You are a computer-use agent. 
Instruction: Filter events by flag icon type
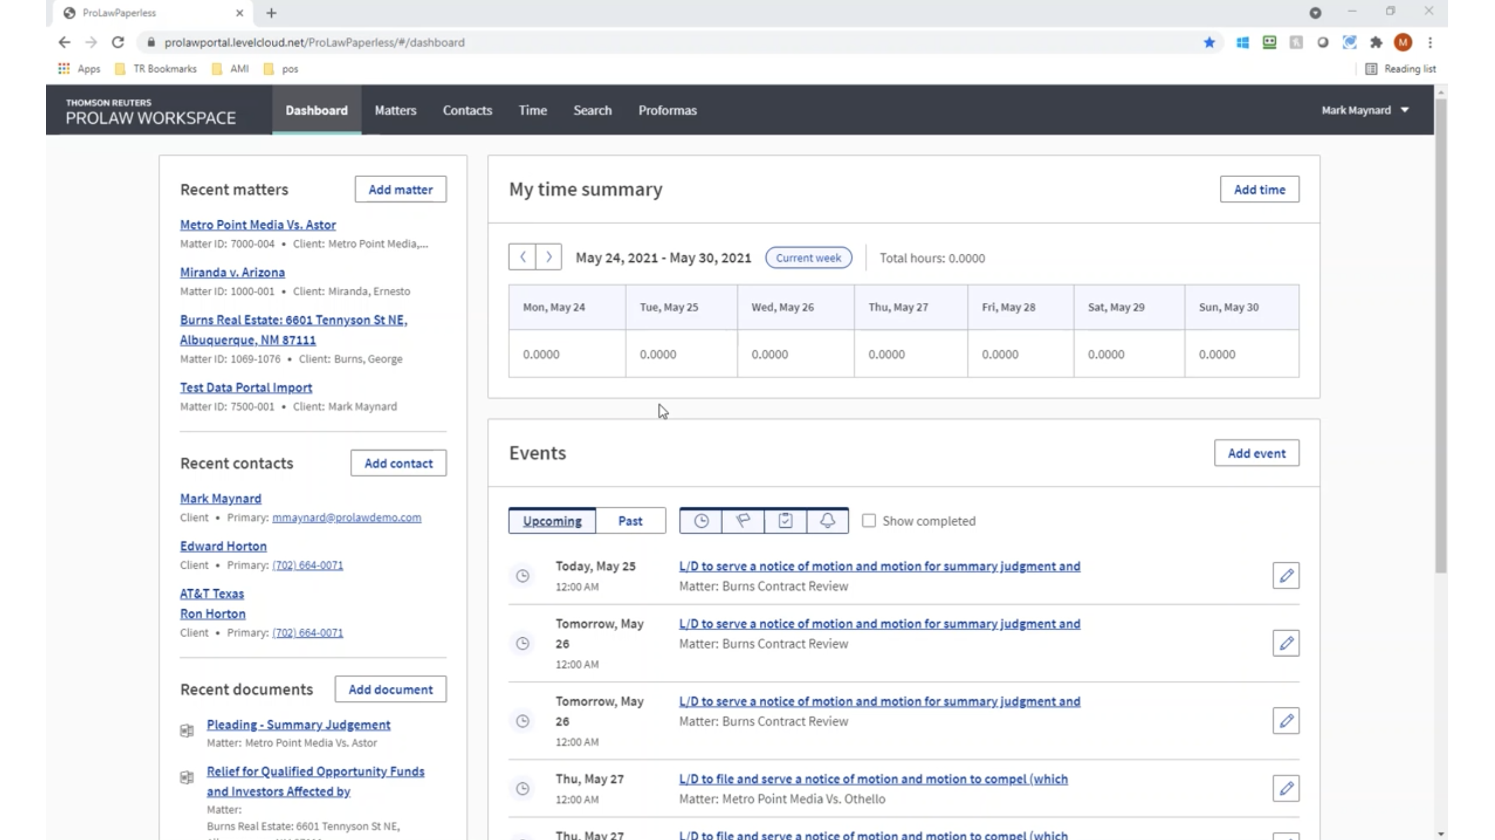(743, 520)
